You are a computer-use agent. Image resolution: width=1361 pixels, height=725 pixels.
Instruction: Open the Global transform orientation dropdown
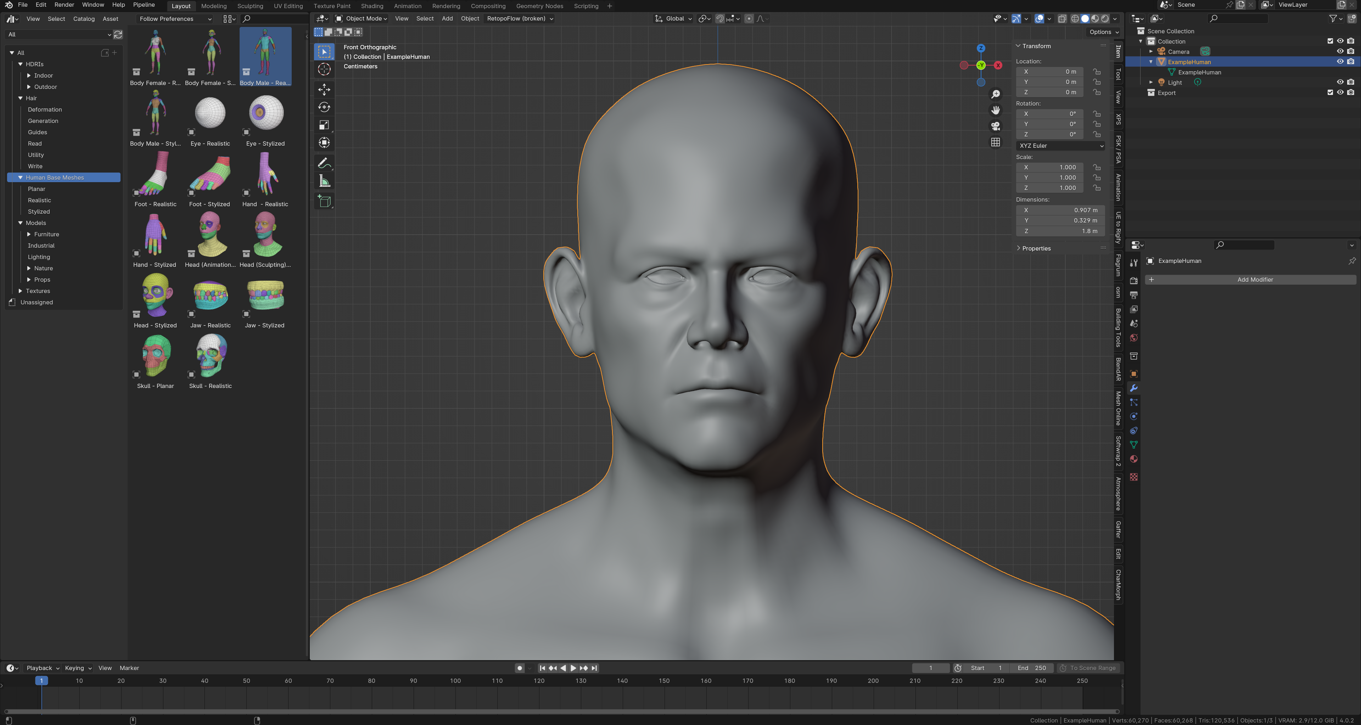click(674, 18)
